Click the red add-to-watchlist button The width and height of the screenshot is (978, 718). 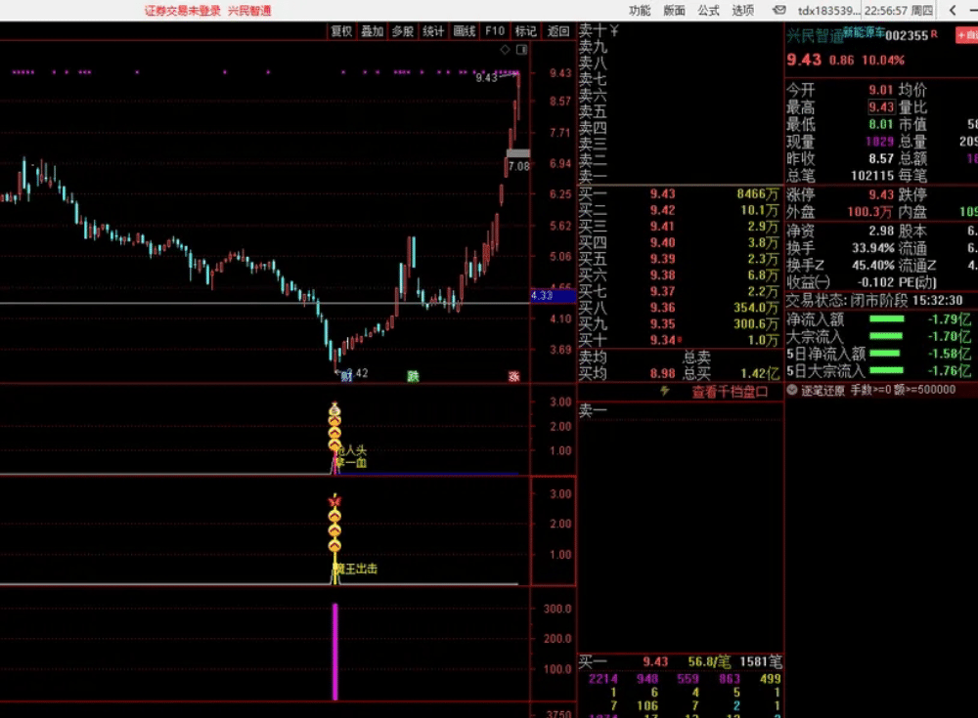tap(967, 35)
